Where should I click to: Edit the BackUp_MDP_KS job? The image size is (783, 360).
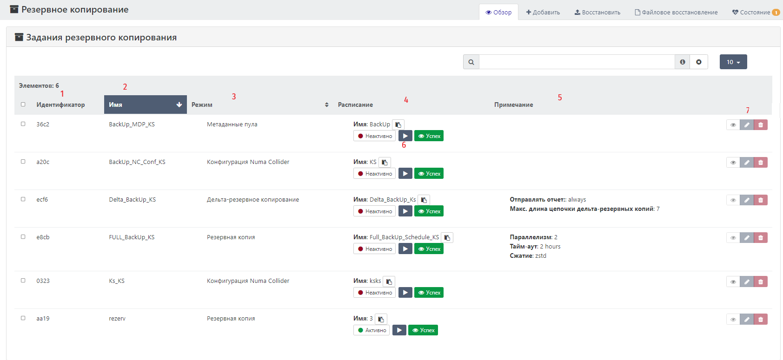click(747, 125)
